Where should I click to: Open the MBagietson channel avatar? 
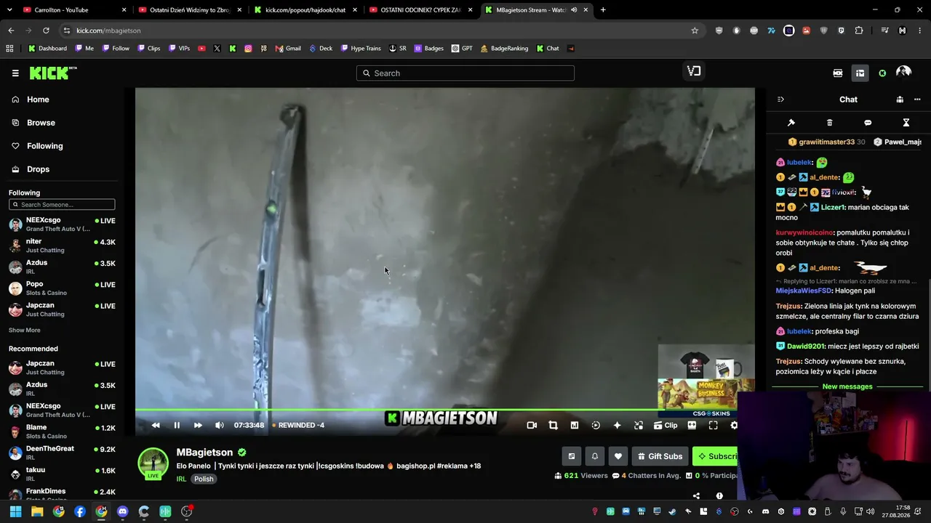tap(153, 463)
